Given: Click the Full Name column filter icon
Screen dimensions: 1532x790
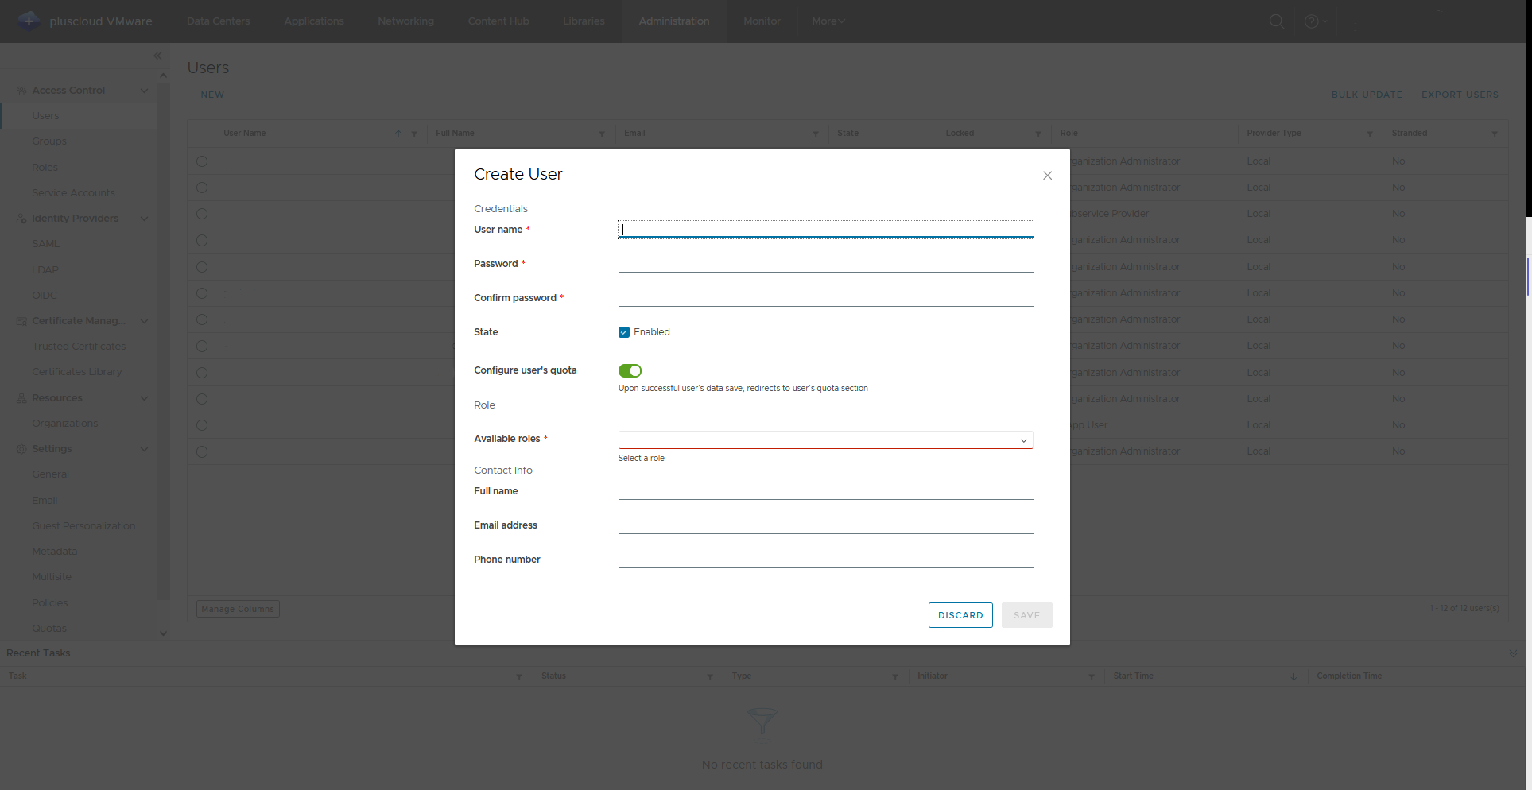Looking at the screenshot, I should click(x=602, y=134).
